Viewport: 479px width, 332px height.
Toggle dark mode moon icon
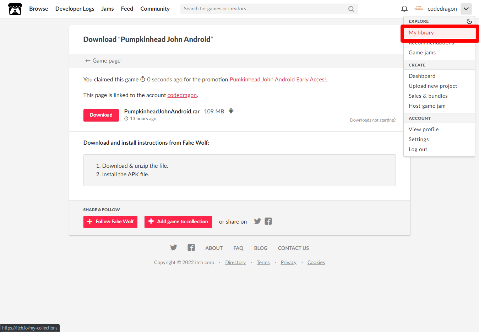click(x=469, y=21)
